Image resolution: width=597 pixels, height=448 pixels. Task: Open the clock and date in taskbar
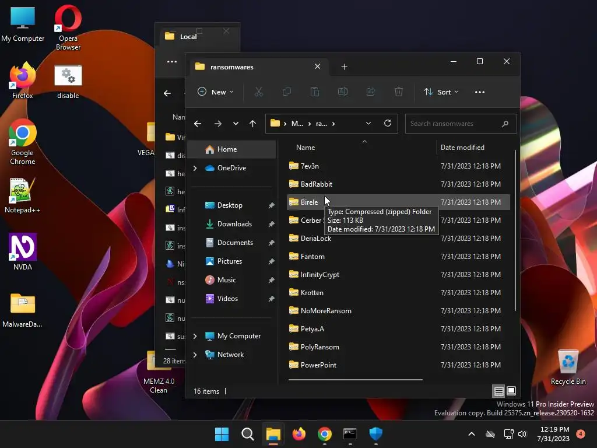click(554, 434)
